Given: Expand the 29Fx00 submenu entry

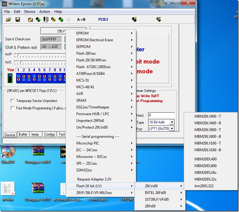Looking at the screenshot, I should point(160,206).
